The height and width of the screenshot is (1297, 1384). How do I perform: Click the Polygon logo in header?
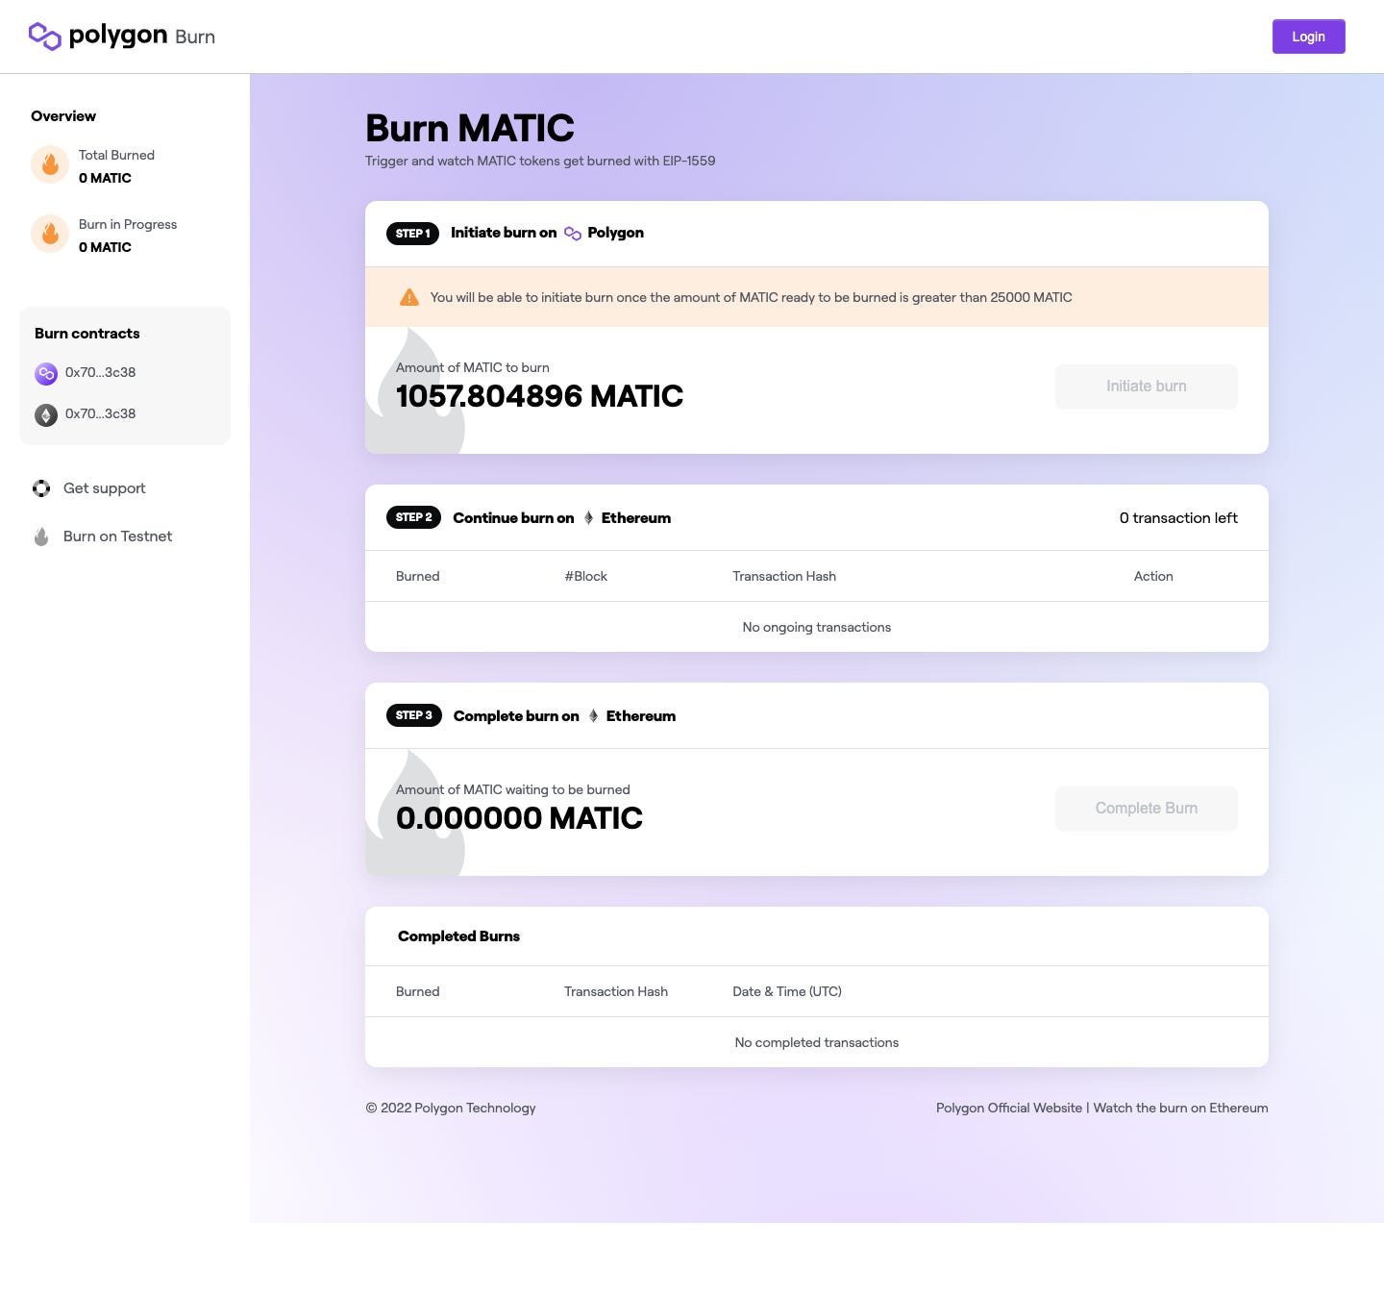[x=122, y=36]
